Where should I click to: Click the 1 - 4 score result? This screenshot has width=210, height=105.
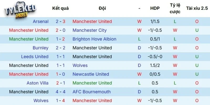pos(60,101)
